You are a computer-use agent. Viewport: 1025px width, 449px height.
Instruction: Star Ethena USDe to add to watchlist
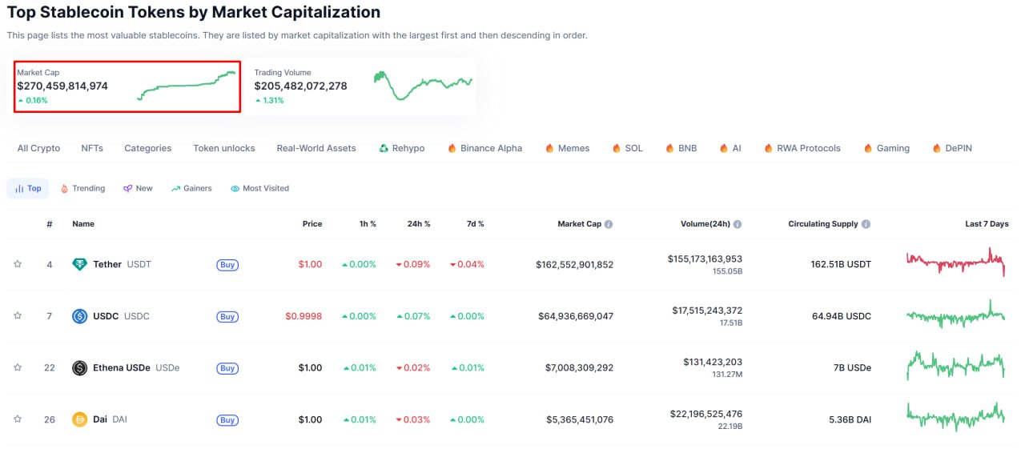(18, 367)
